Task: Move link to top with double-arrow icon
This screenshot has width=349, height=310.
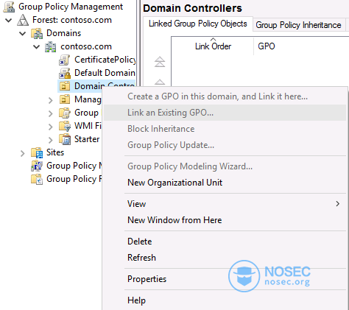Action: 160,62
